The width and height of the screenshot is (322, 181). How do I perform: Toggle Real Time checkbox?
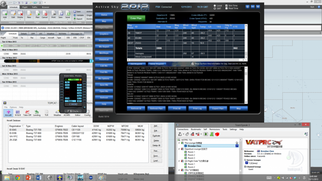(226, 8)
